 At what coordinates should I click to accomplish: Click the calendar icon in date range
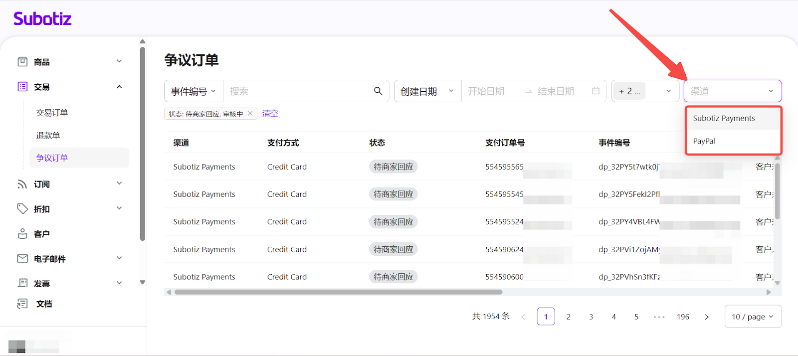click(596, 91)
